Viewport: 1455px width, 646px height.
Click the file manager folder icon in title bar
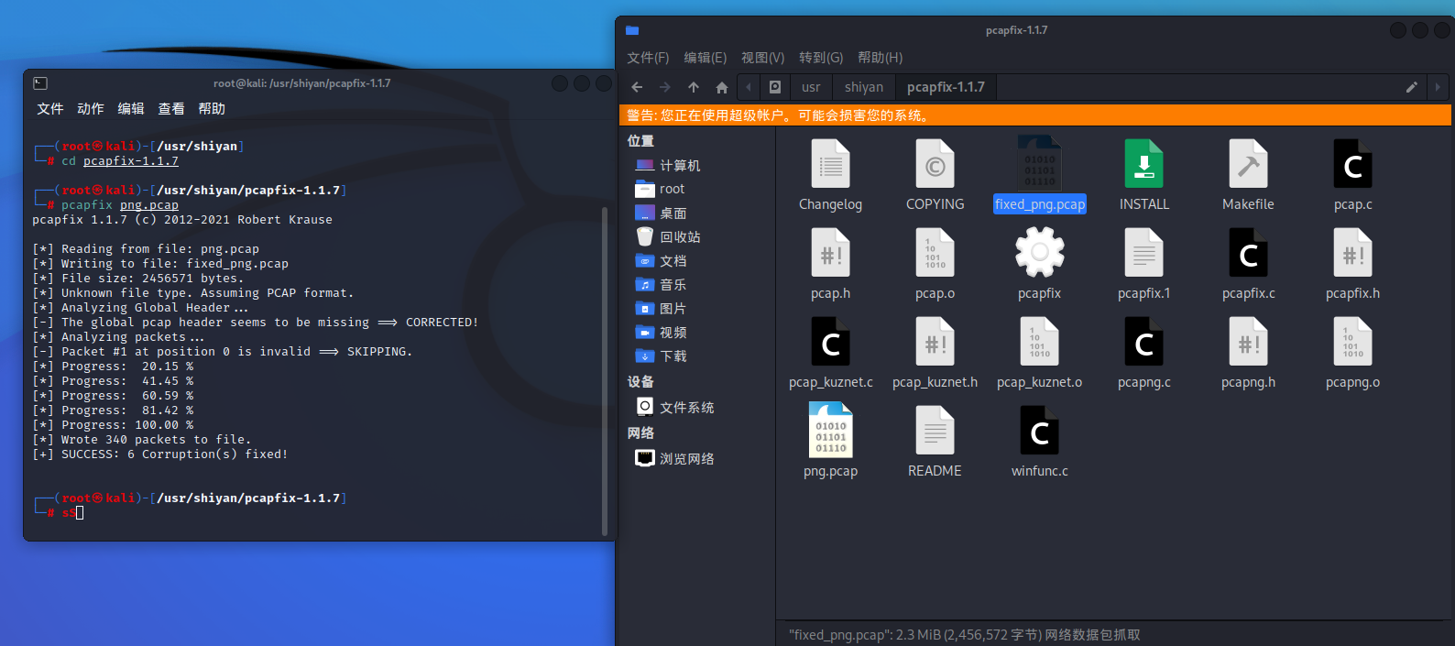click(x=632, y=30)
